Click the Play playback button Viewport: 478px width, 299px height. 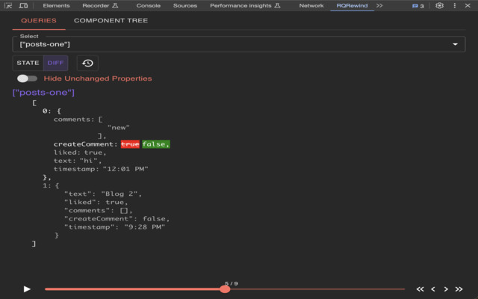pyautogui.click(x=27, y=289)
